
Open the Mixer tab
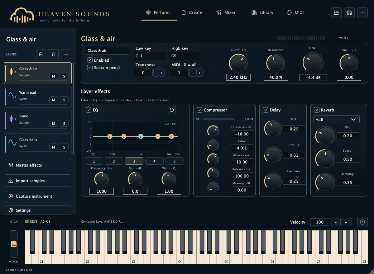pyautogui.click(x=226, y=13)
